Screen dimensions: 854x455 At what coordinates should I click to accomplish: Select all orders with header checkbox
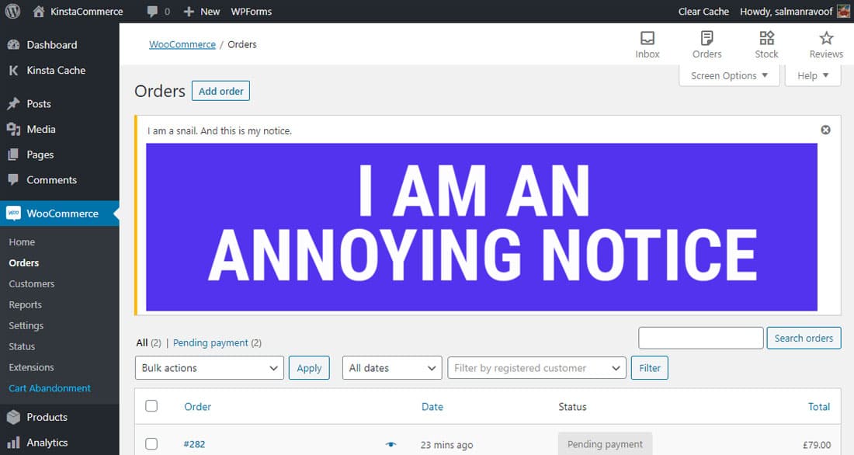151,406
